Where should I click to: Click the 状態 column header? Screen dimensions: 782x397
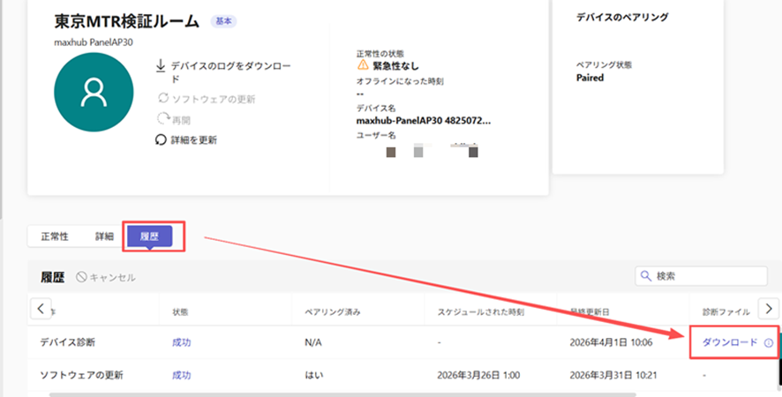180,312
